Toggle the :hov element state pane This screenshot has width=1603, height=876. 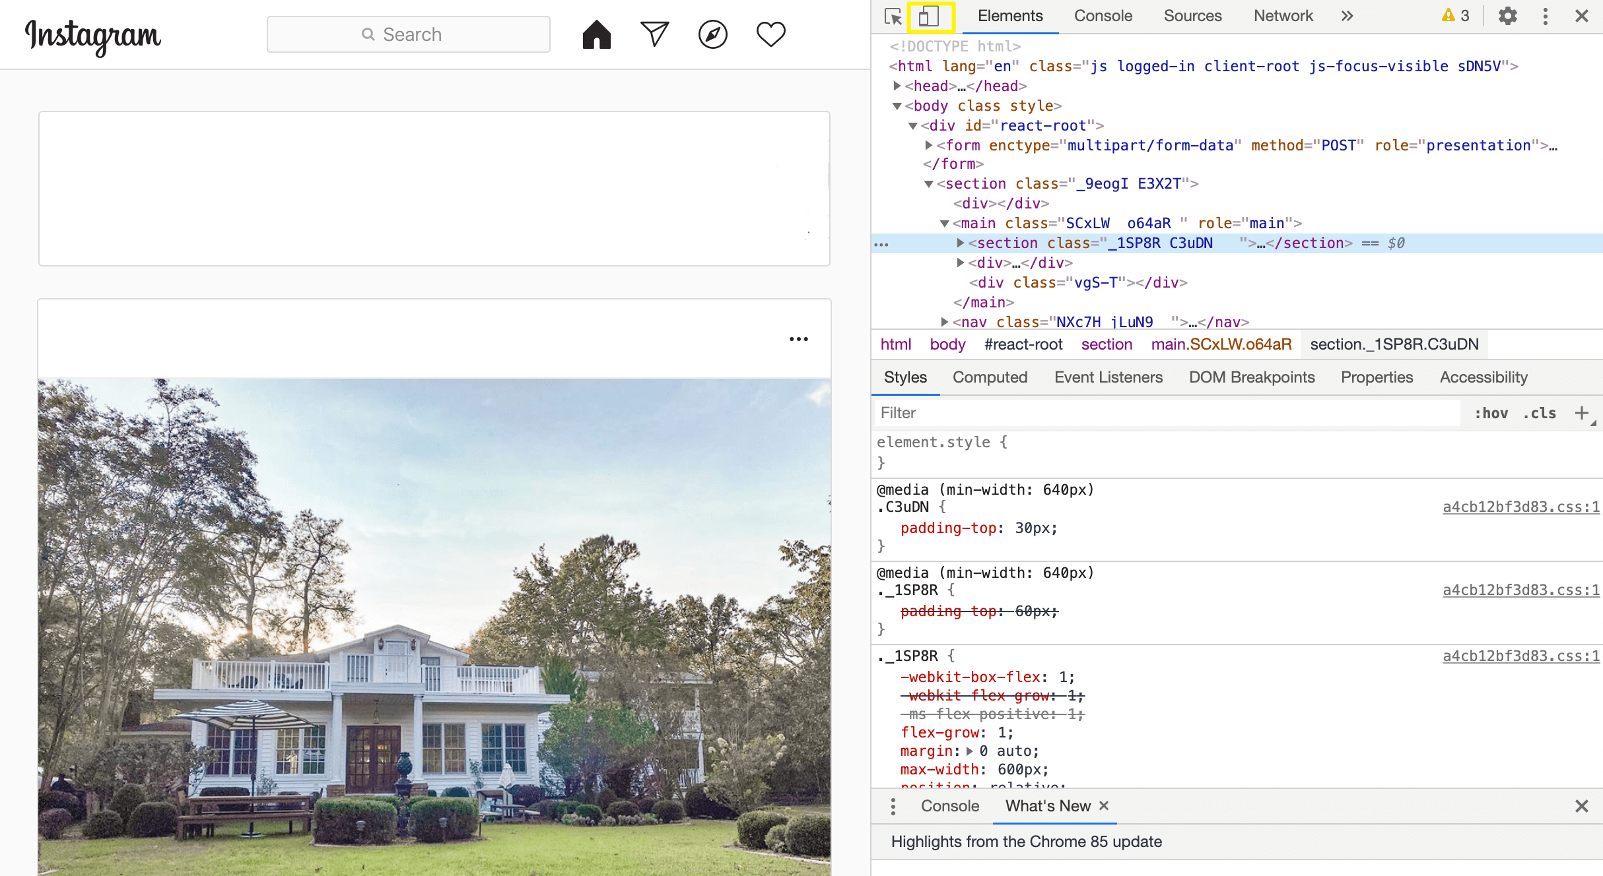click(1492, 413)
